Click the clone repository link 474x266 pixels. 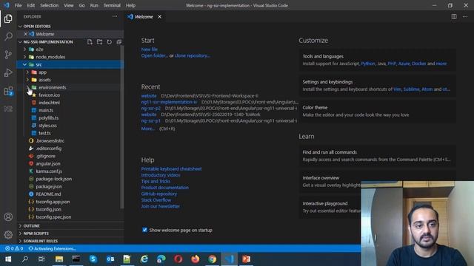pyautogui.click(x=193, y=55)
